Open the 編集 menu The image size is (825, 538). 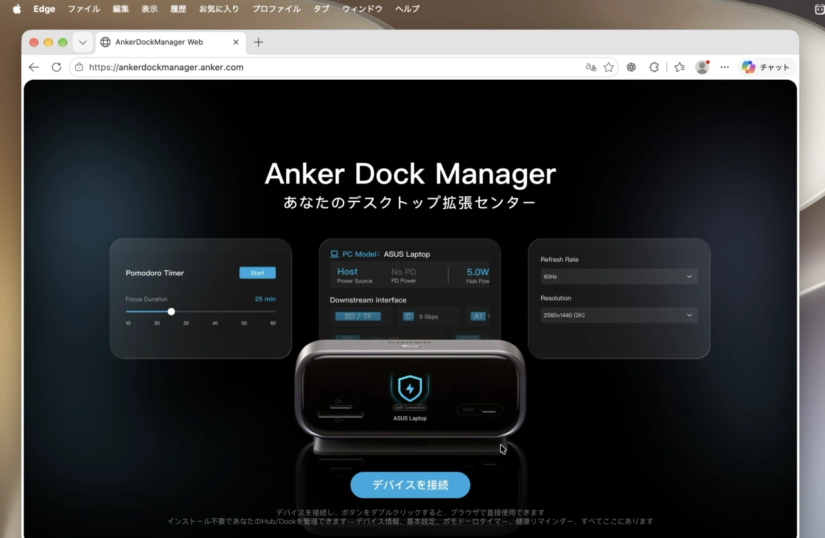point(121,9)
